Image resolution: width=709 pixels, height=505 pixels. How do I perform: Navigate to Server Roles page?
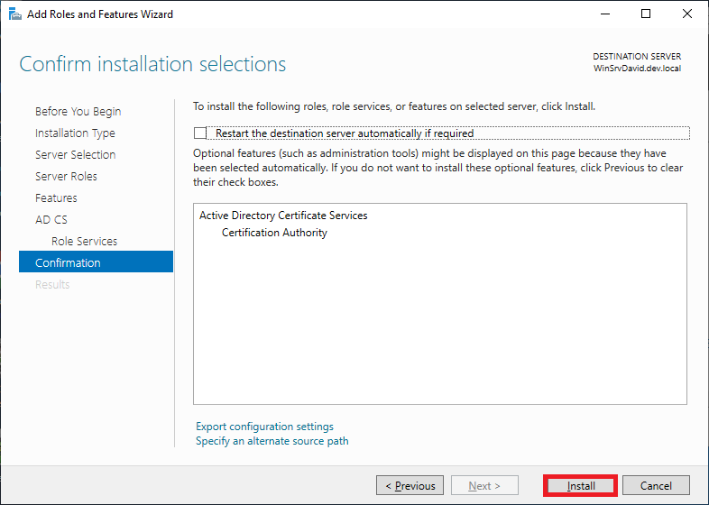(66, 177)
